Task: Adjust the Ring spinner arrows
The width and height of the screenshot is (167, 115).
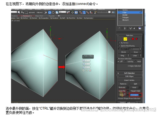Action: pyautogui.click(x=128, y=55)
